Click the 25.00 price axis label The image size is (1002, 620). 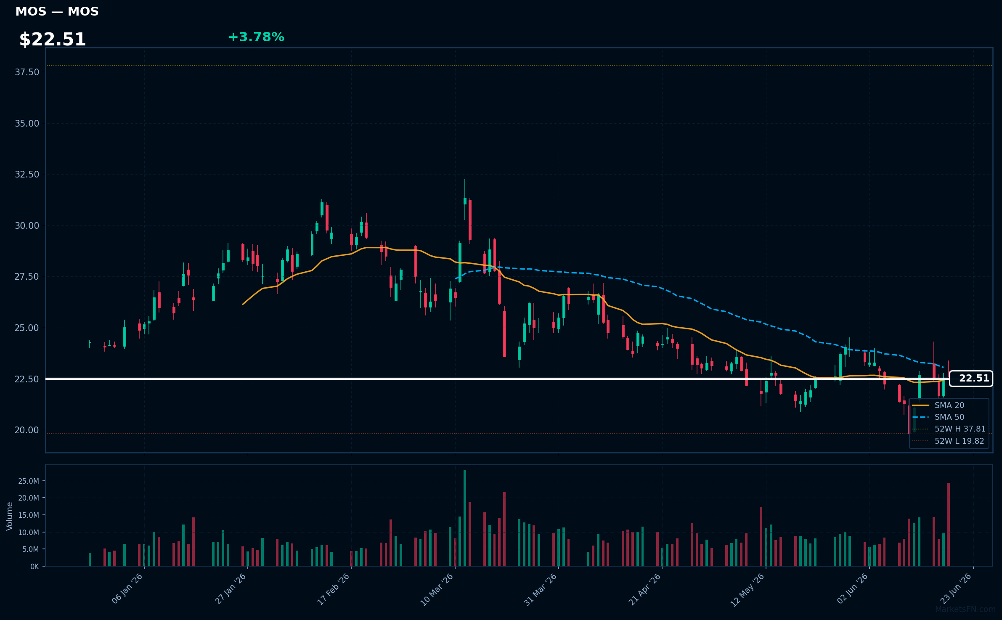(x=27, y=328)
